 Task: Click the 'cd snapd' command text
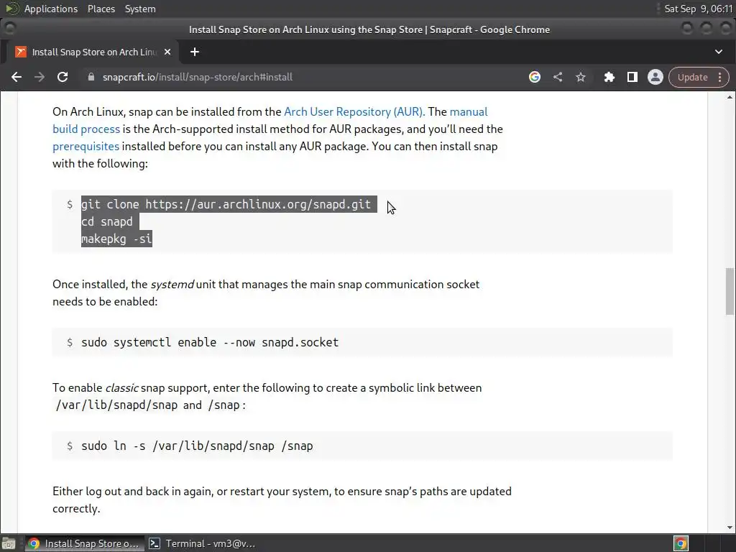tap(107, 221)
